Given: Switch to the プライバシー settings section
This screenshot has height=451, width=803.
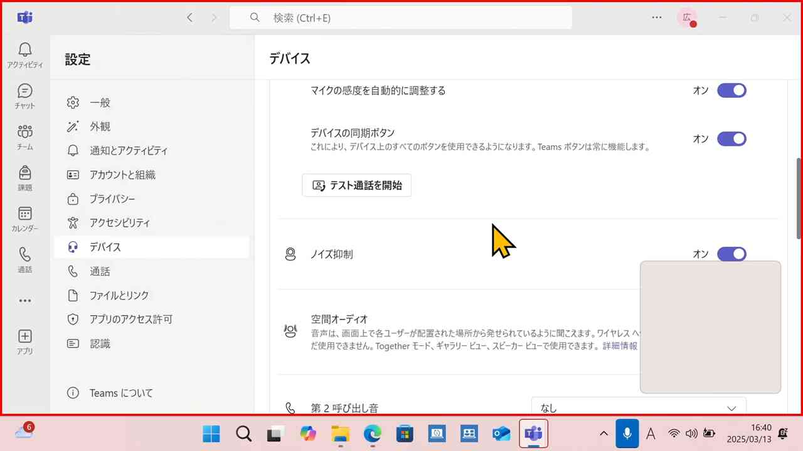Looking at the screenshot, I should click(x=112, y=199).
